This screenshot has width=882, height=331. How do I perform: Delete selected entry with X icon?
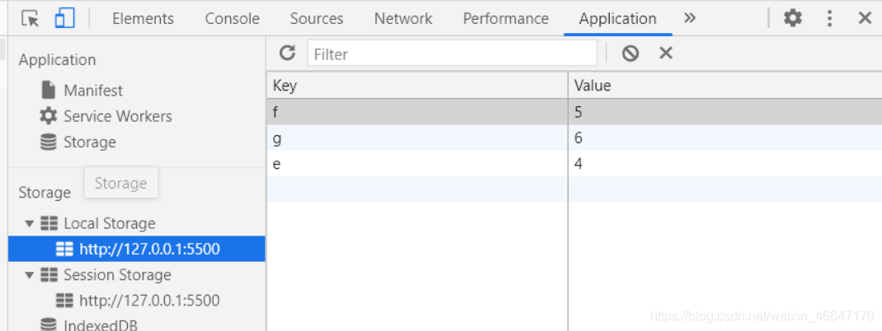click(x=666, y=54)
